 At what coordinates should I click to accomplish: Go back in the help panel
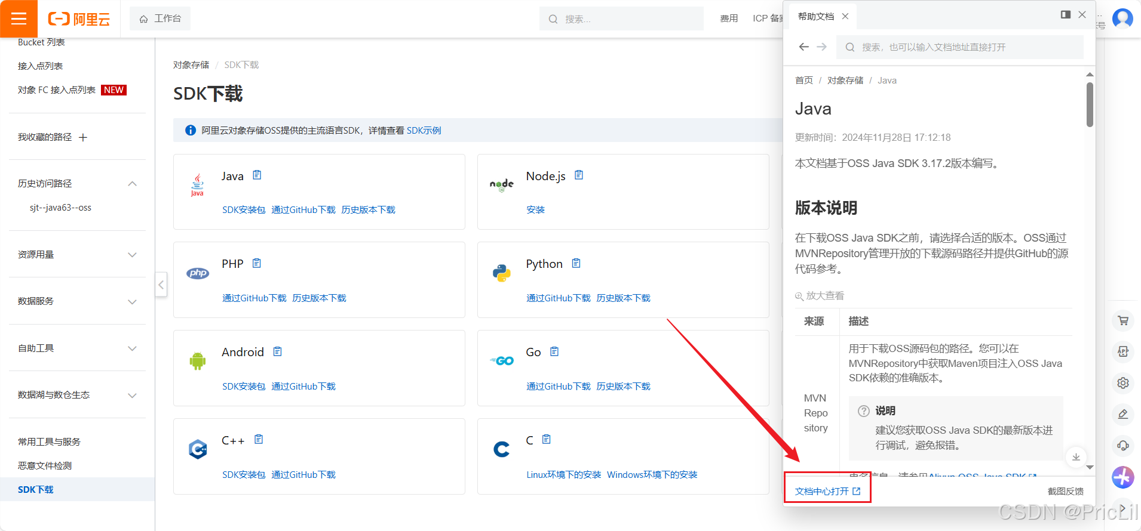coord(804,47)
